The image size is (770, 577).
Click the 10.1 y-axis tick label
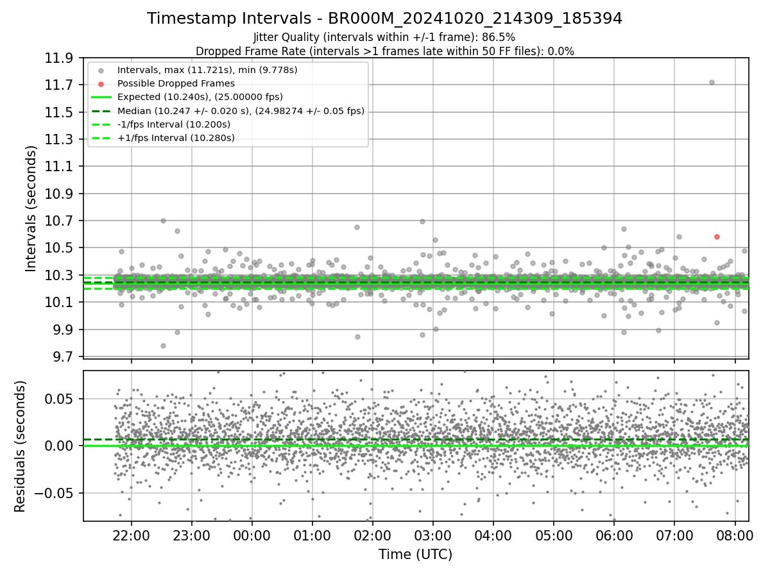(58, 303)
